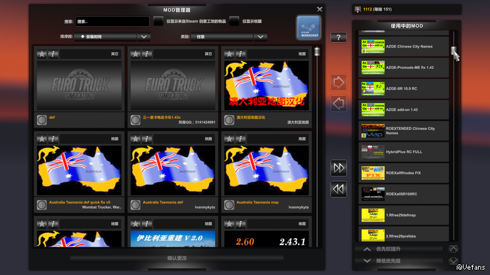Open info for the 'def' mod

[53, 54]
